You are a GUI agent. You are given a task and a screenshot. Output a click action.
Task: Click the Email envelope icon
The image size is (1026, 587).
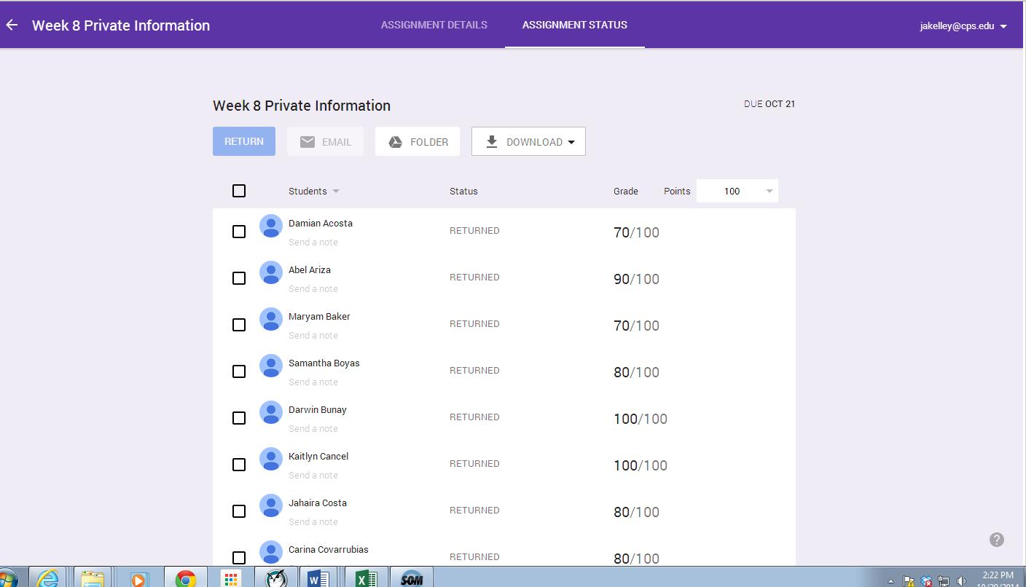pos(308,141)
